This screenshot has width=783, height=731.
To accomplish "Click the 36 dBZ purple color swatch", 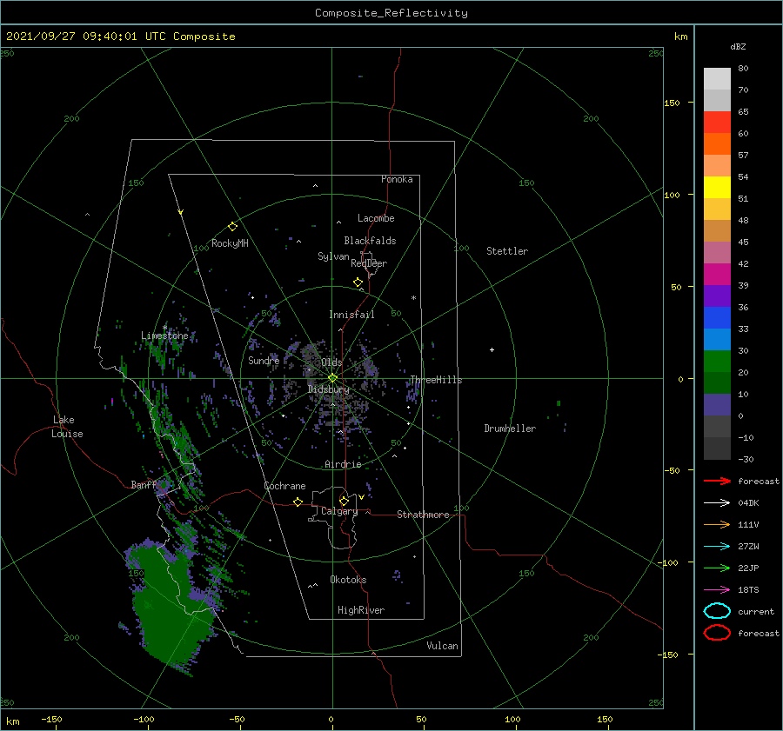I will pos(717,296).
